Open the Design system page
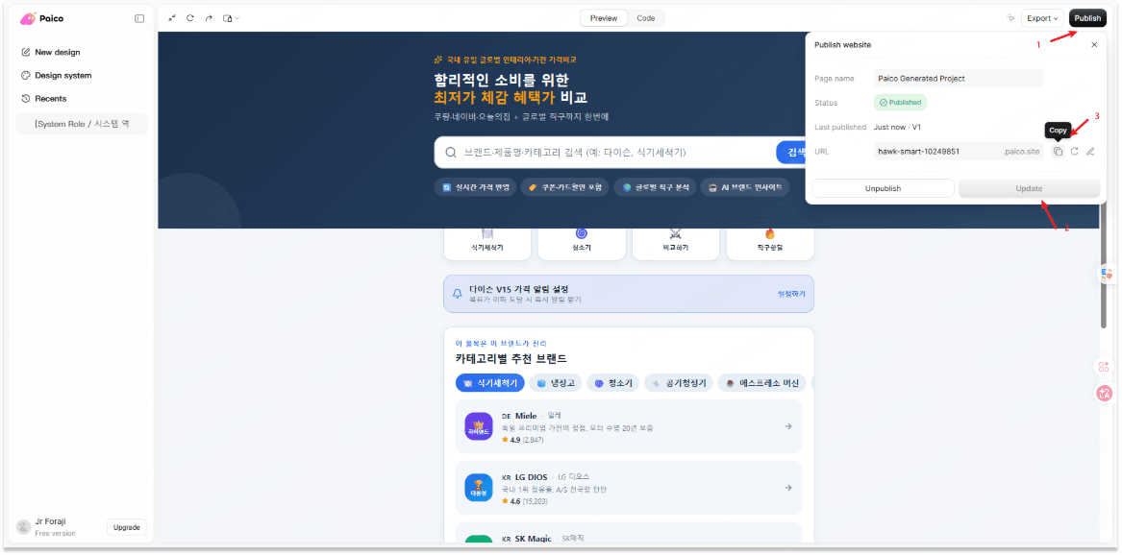1122x555 pixels. click(57, 75)
